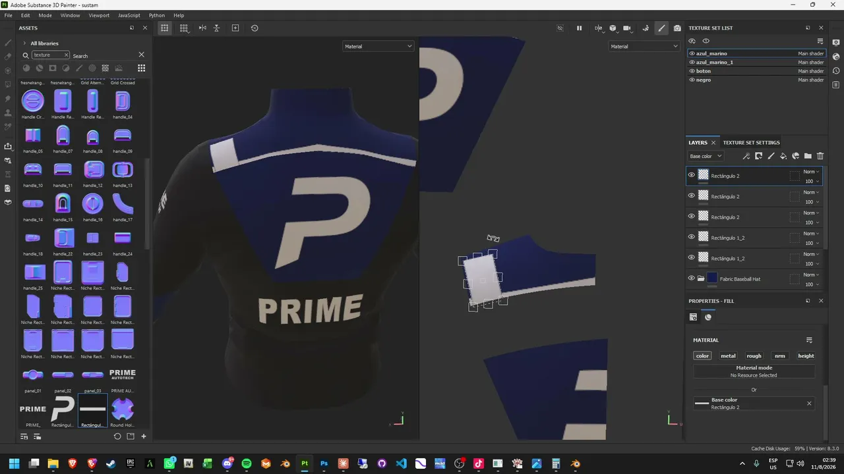Viewport: 844px width, 474px height.
Task: Hide the top Rectángulo 2 layer
Action: (x=691, y=175)
